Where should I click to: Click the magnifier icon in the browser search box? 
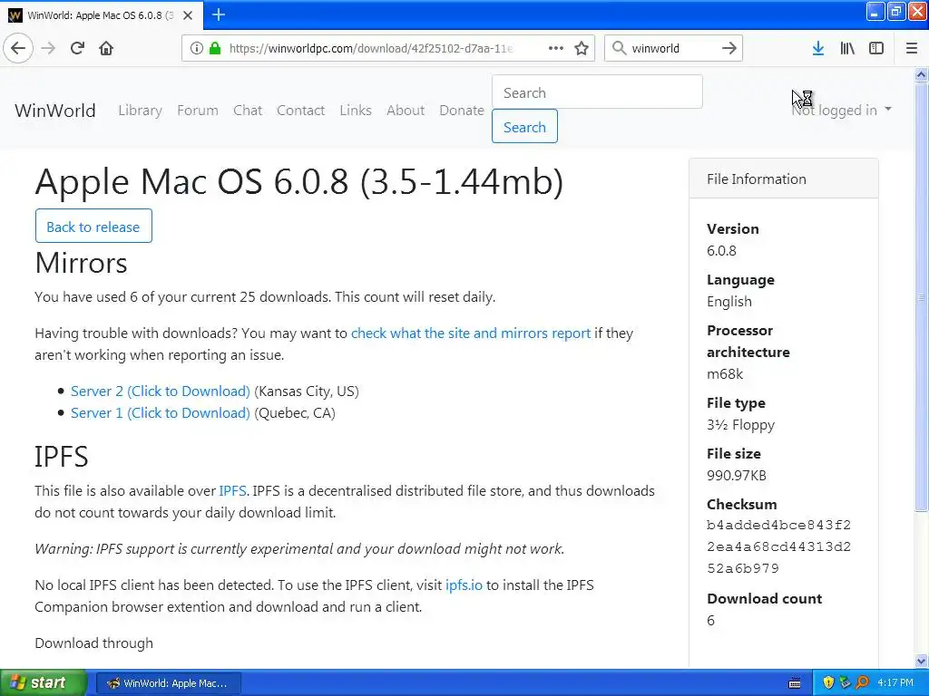(619, 48)
